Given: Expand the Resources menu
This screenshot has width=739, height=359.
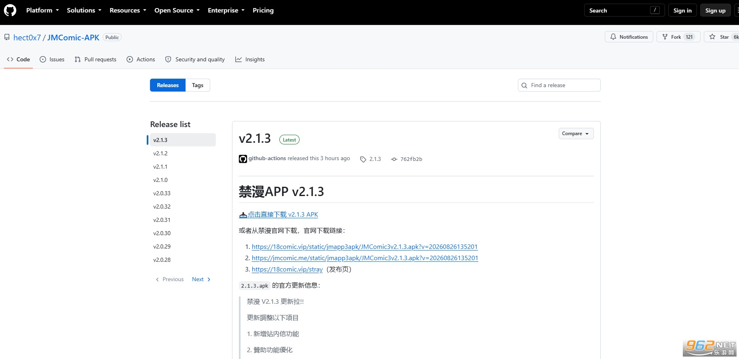Looking at the screenshot, I should click(128, 10).
